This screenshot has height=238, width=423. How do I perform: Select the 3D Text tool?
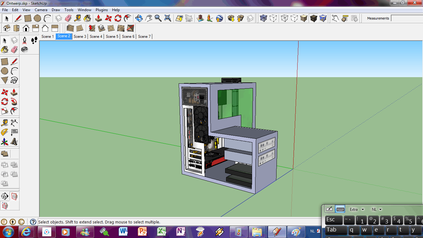point(14,142)
